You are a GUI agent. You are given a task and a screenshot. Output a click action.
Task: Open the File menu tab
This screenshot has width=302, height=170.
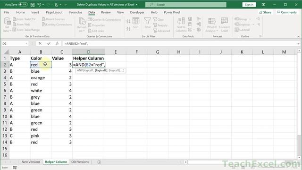click(x=7, y=12)
